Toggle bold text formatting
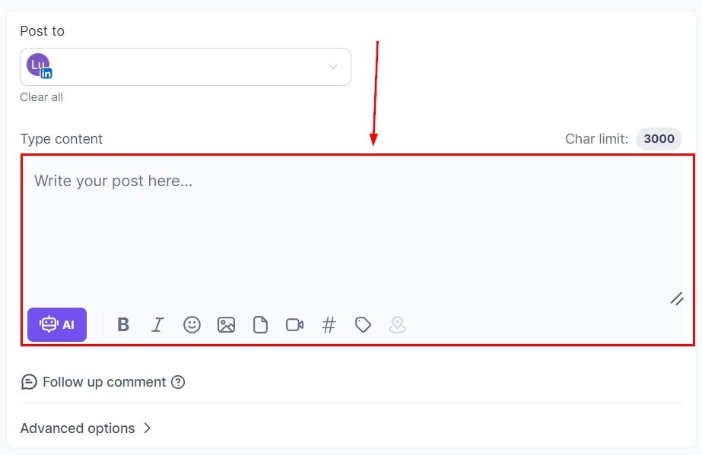The height and width of the screenshot is (455, 702). coord(123,325)
